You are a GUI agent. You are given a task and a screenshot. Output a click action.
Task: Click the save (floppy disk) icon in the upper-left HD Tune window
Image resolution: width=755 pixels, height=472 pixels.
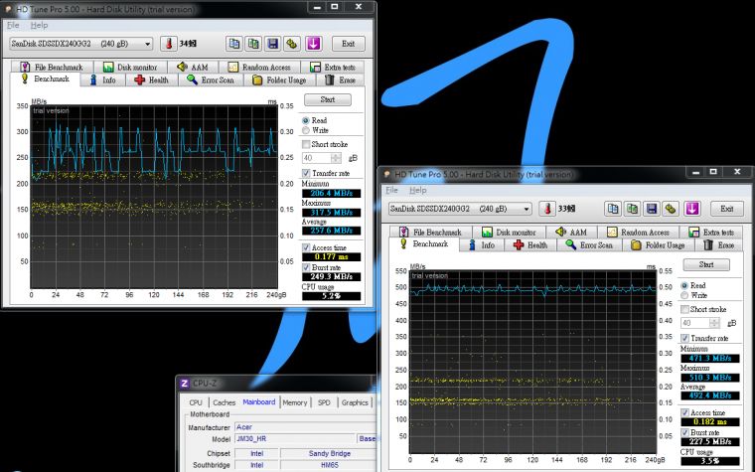pyautogui.click(x=272, y=44)
